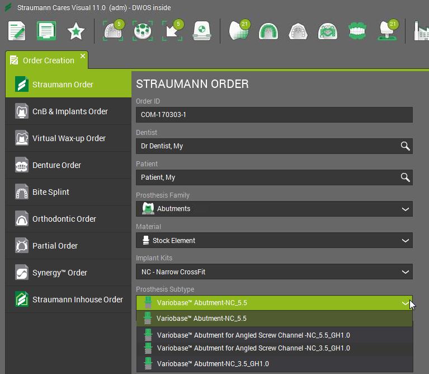Open the order list document icon
The width and height of the screenshot is (429, 374).
46,31
